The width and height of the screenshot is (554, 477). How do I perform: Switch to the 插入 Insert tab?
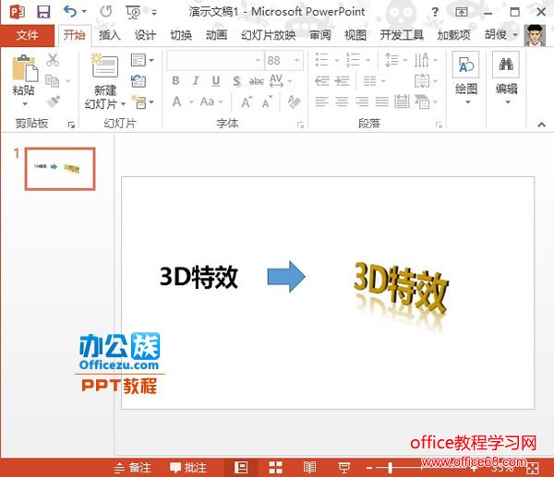coord(110,35)
